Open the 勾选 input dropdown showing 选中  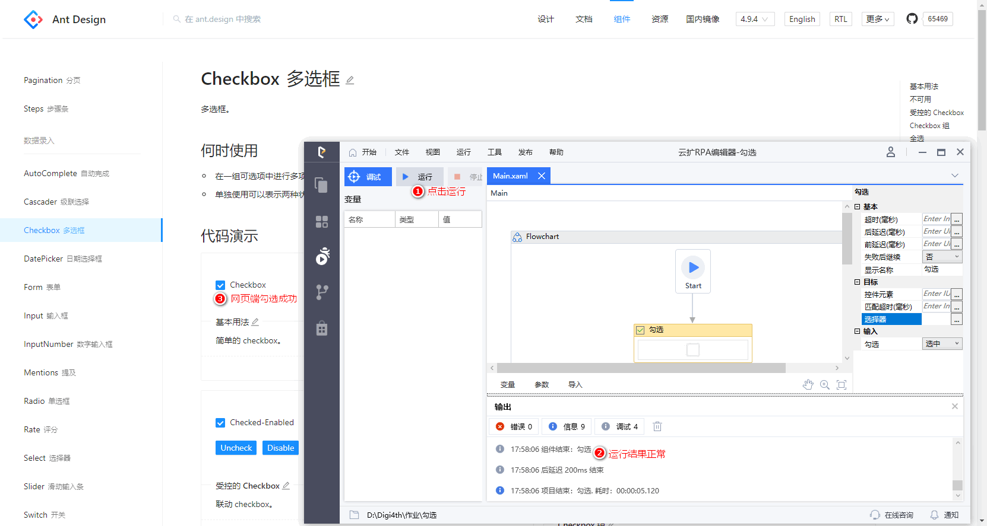942,343
